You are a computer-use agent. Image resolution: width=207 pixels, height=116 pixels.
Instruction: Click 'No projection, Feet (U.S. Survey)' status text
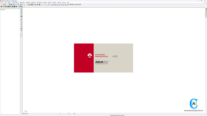(117, 115)
